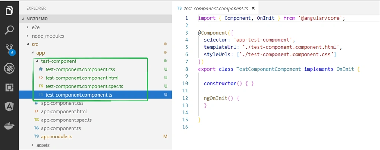Open the Extensions view in activity bar
Image resolution: width=380 pixels, height=150 pixels.
pyautogui.click(x=9, y=87)
